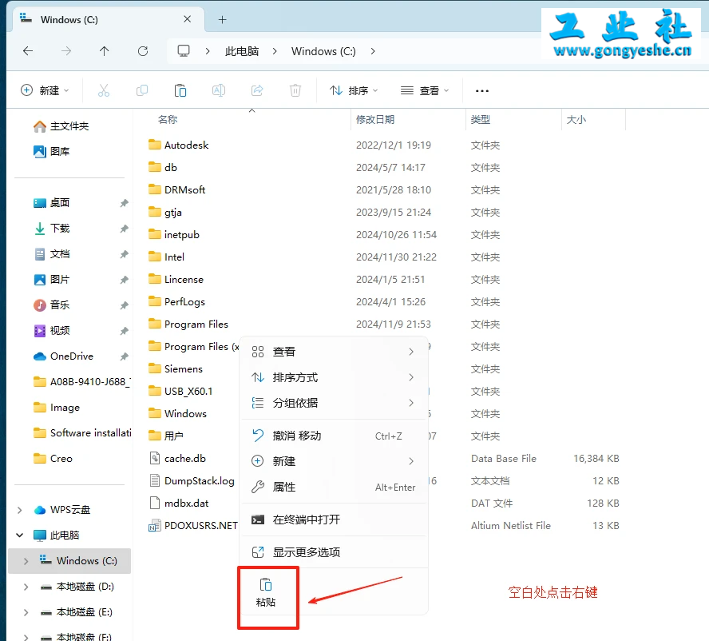Open Home (主文件夹) in sidebar

click(x=61, y=125)
